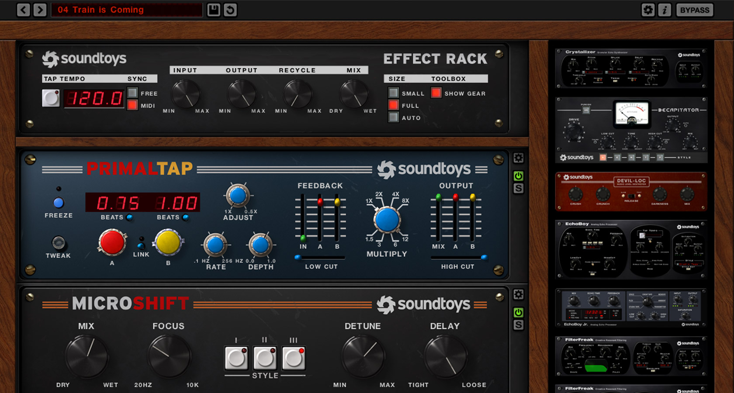Click MicroShift DETUNE knob

363,356
